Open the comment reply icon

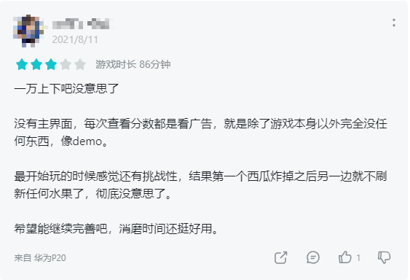coord(313,257)
